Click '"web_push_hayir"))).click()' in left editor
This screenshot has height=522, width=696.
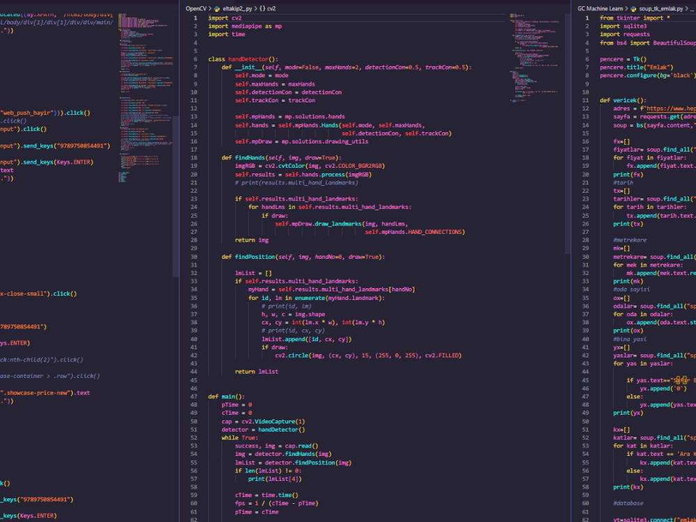(45, 113)
